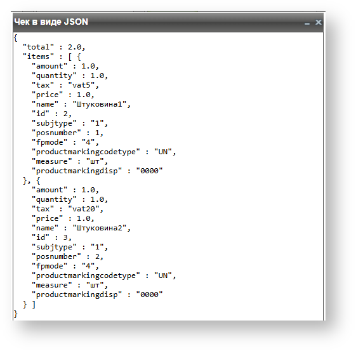Click the first "fpmode" : "4" line

(x=65, y=142)
